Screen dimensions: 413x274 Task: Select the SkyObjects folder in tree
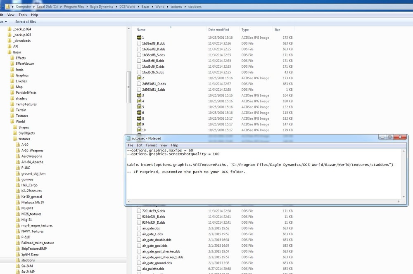(x=26, y=133)
